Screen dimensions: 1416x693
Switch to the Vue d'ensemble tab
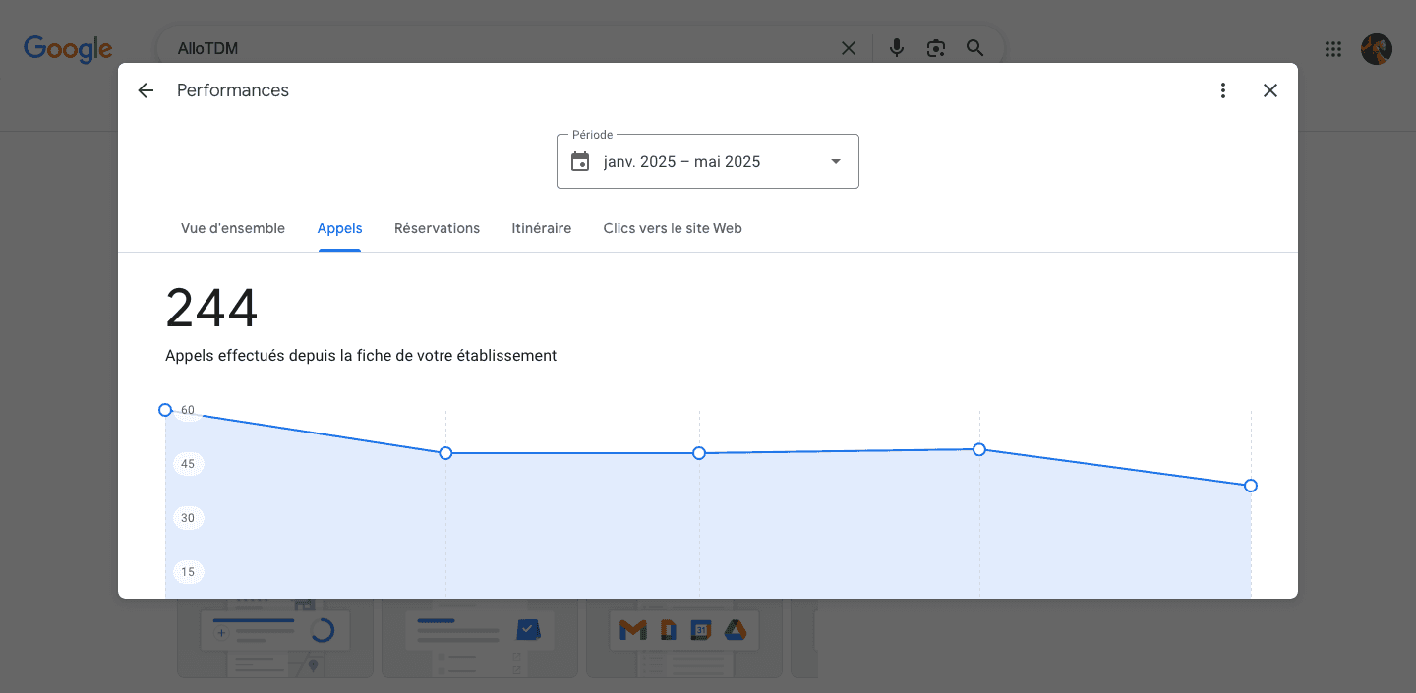pos(233,228)
